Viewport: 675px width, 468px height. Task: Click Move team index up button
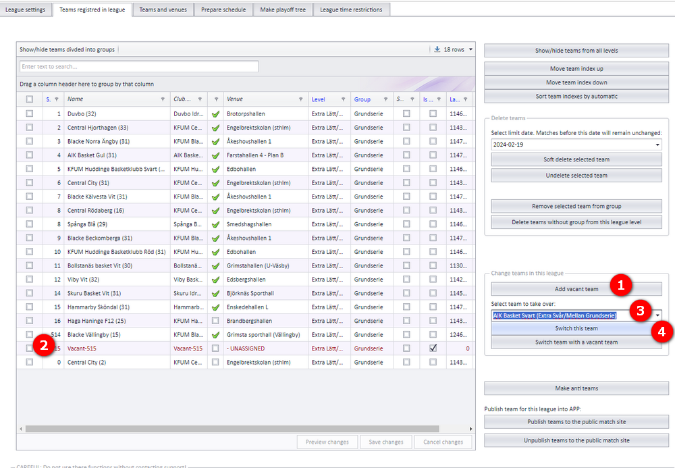(x=576, y=68)
